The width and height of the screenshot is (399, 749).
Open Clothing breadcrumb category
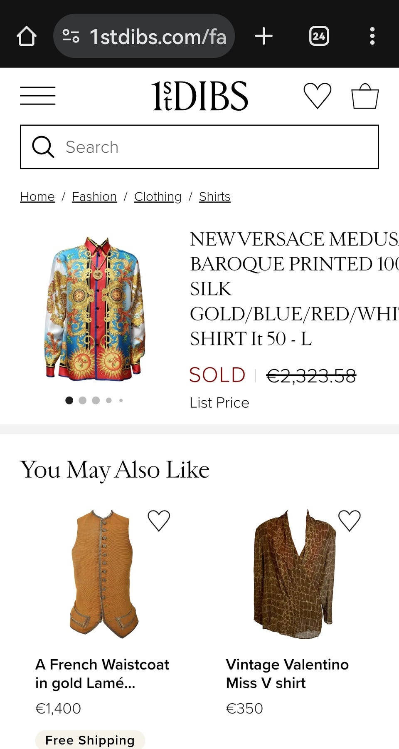[158, 196]
